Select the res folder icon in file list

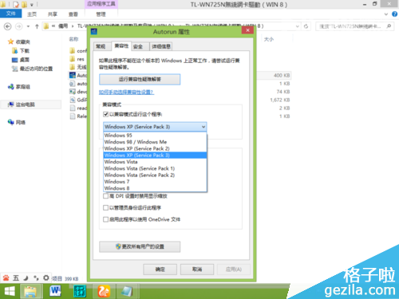pyautogui.click(x=72, y=59)
